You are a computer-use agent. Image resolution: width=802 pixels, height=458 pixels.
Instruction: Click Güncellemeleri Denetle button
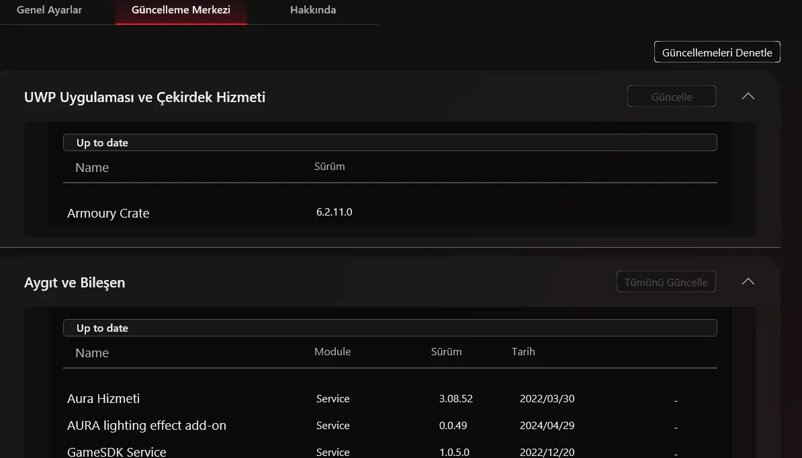tap(717, 52)
